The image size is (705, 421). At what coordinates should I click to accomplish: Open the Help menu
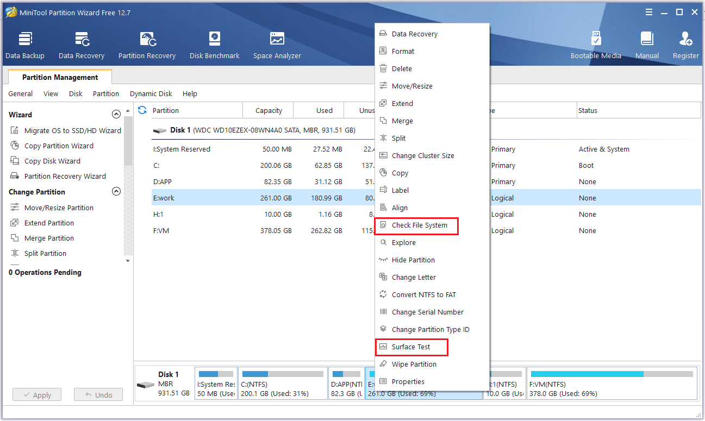tap(190, 93)
